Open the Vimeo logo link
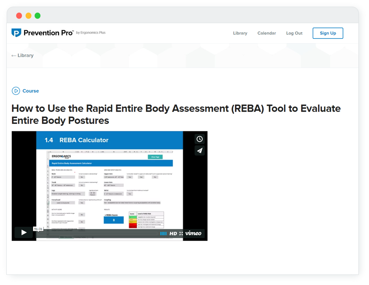This screenshot has height=285, width=369. coord(193,233)
